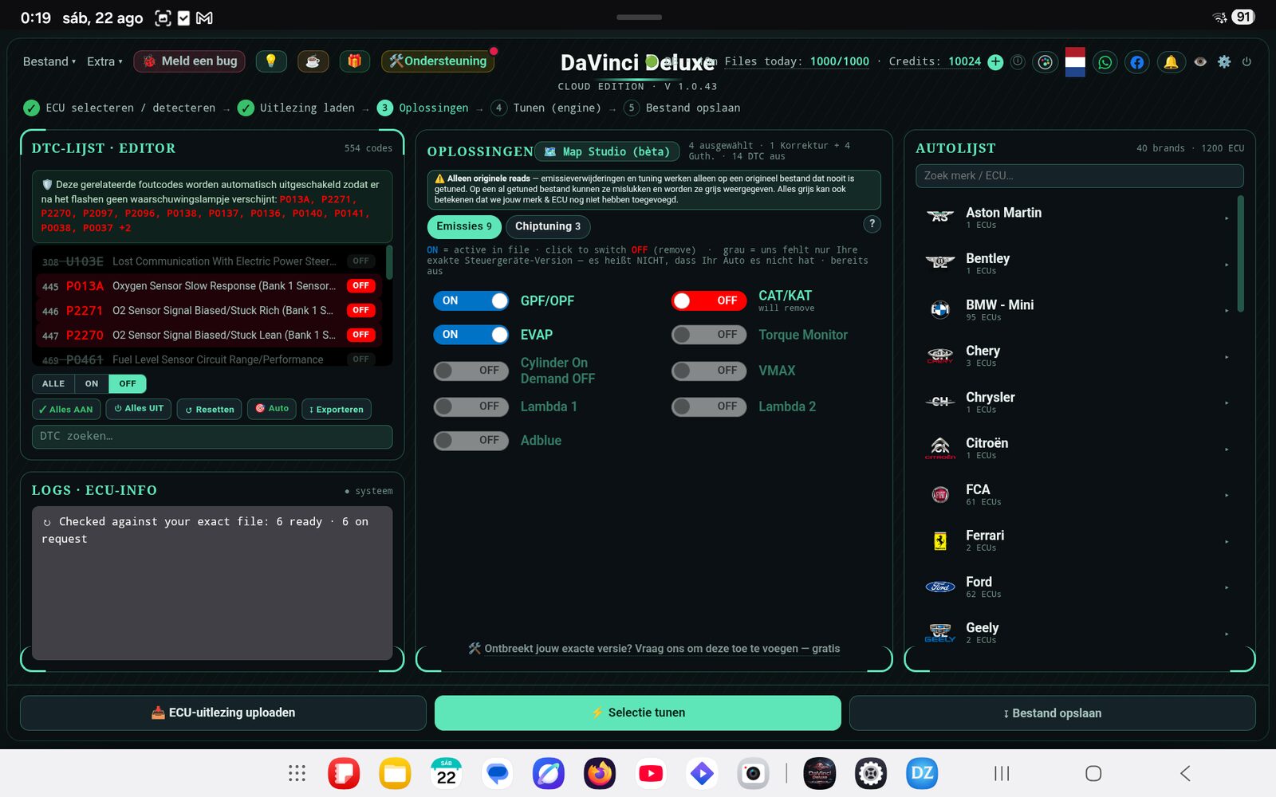
Task: Open Map Studio (bèta)
Action: coord(608,151)
